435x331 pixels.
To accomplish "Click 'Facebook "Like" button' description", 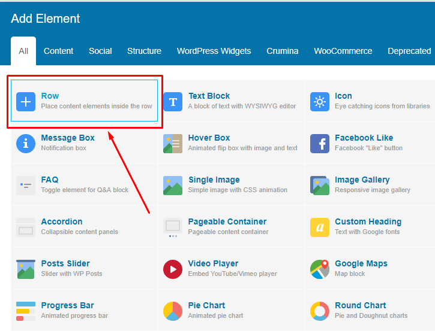I will pos(368,148).
